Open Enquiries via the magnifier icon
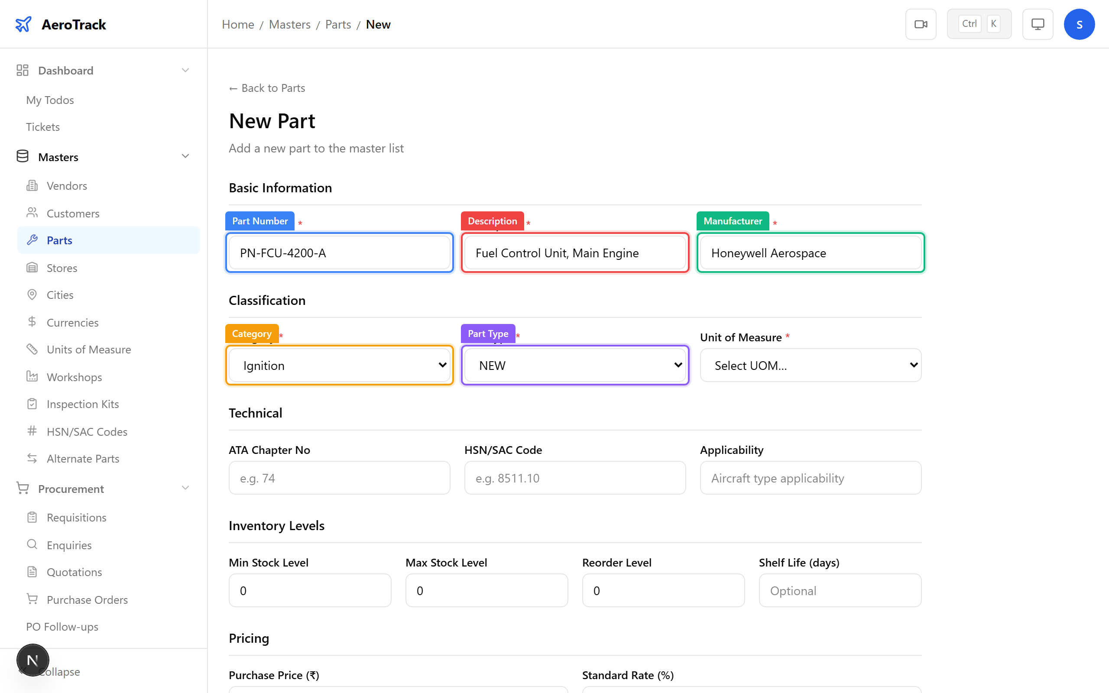The height and width of the screenshot is (693, 1109). coord(32,544)
